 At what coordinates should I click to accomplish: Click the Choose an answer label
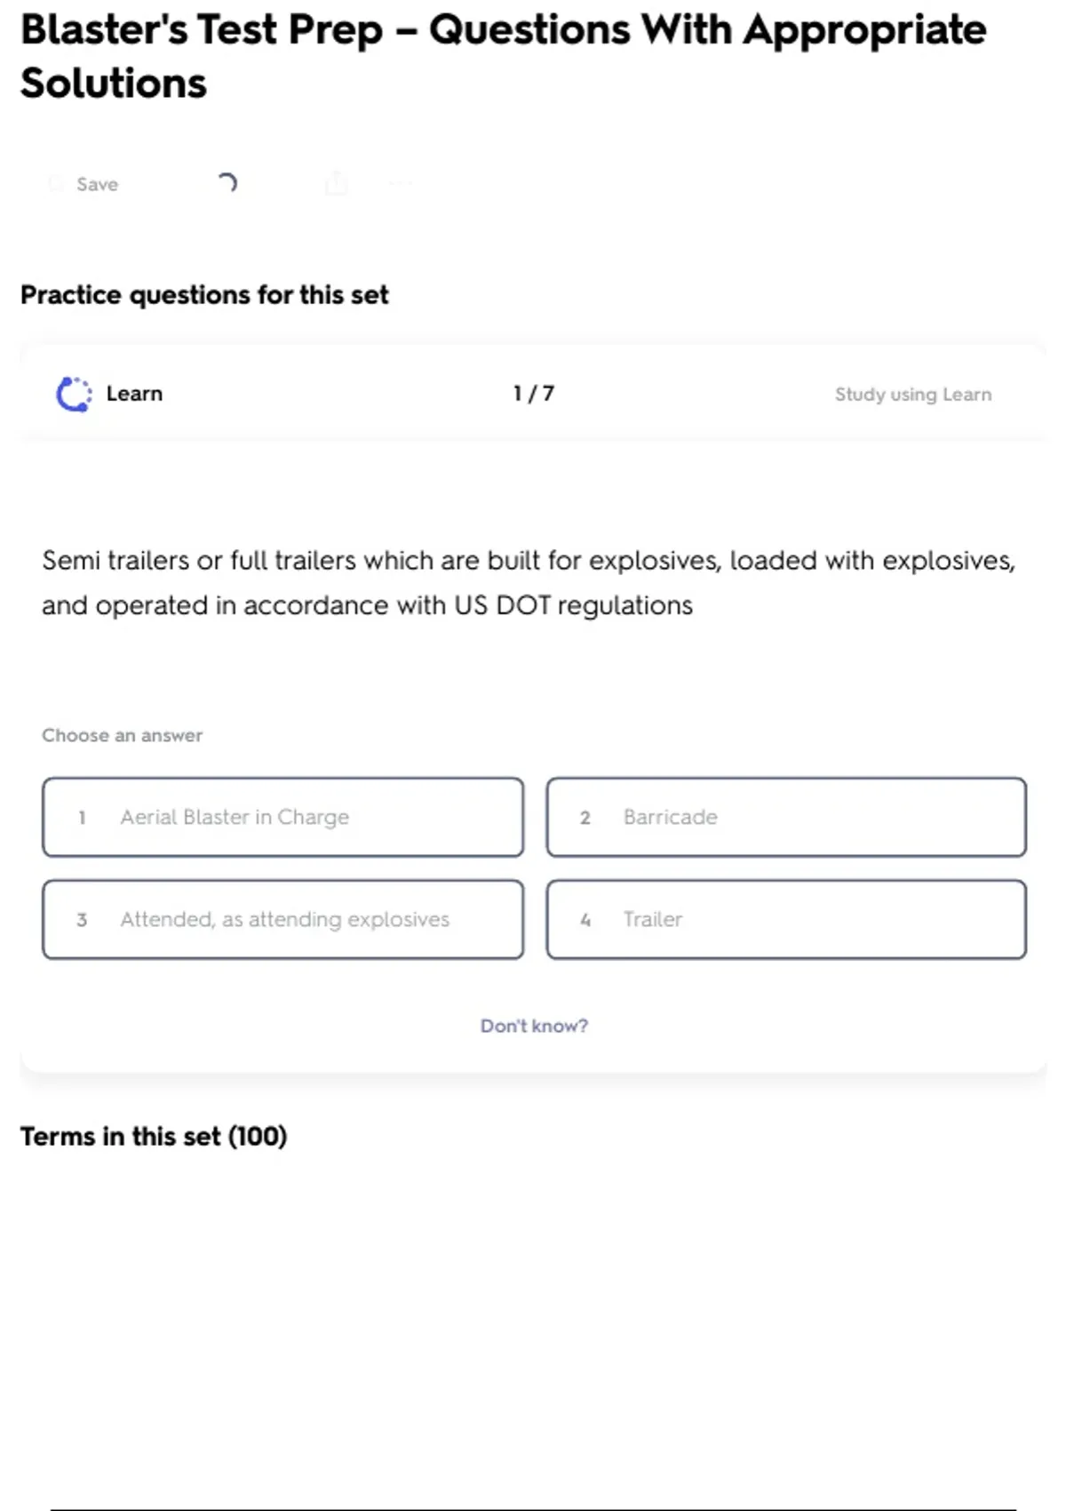123,735
